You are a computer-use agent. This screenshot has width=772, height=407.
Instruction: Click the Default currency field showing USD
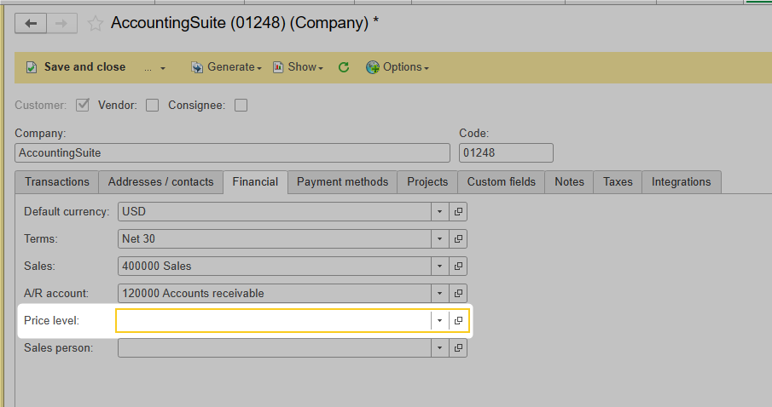tap(274, 212)
